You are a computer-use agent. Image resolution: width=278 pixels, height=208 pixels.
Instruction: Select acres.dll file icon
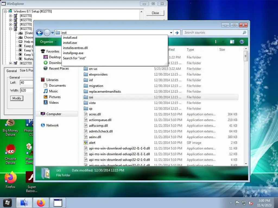pos(86,114)
